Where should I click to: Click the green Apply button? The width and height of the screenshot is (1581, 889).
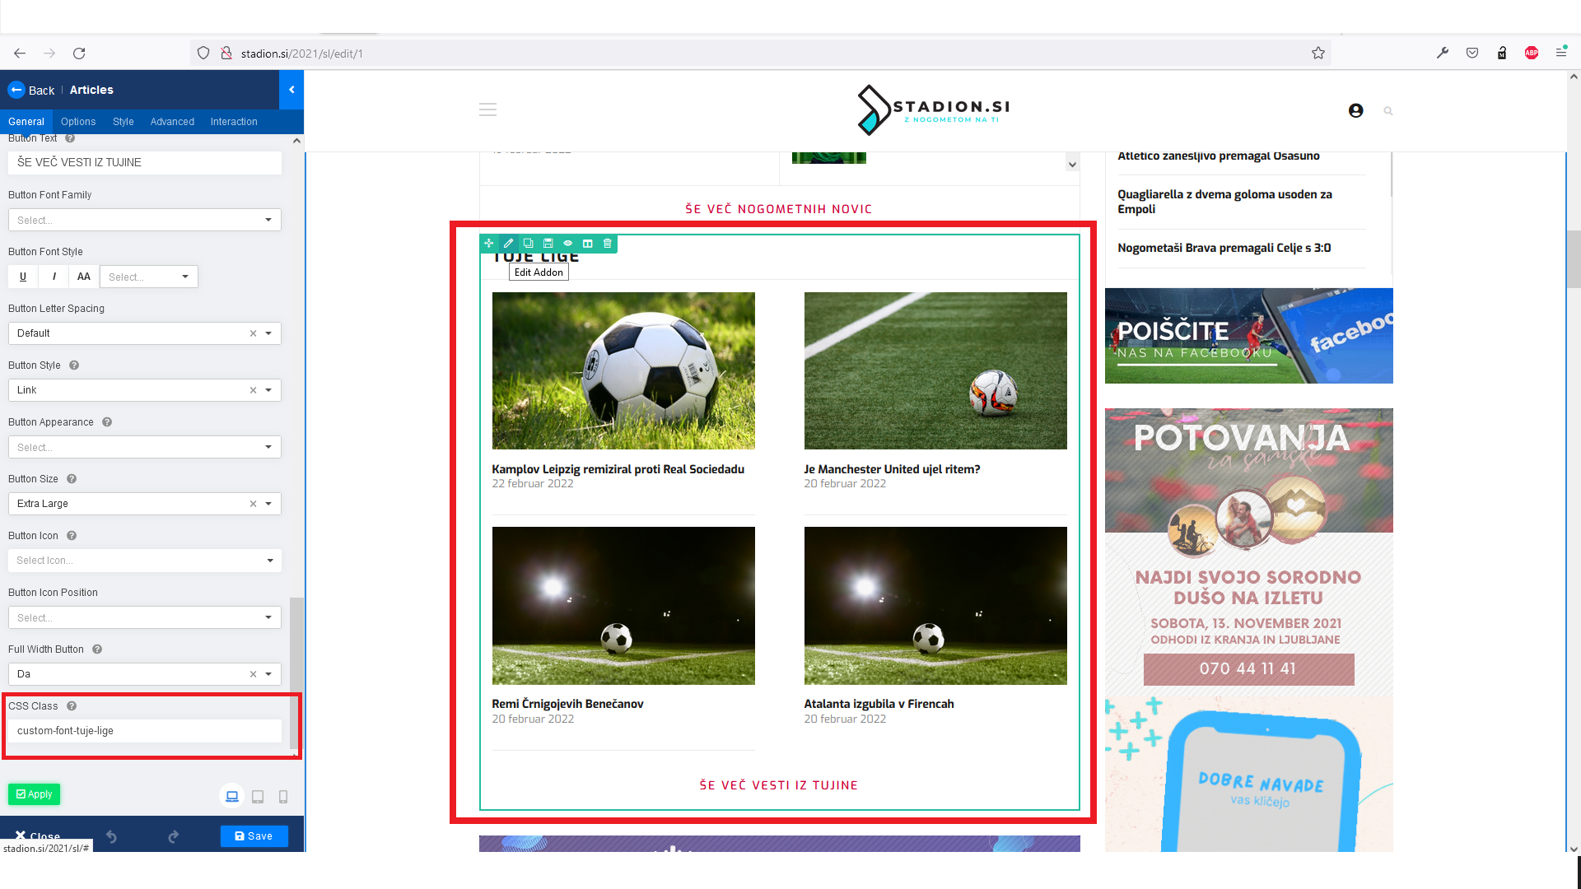pyautogui.click(x=35, y=794)
